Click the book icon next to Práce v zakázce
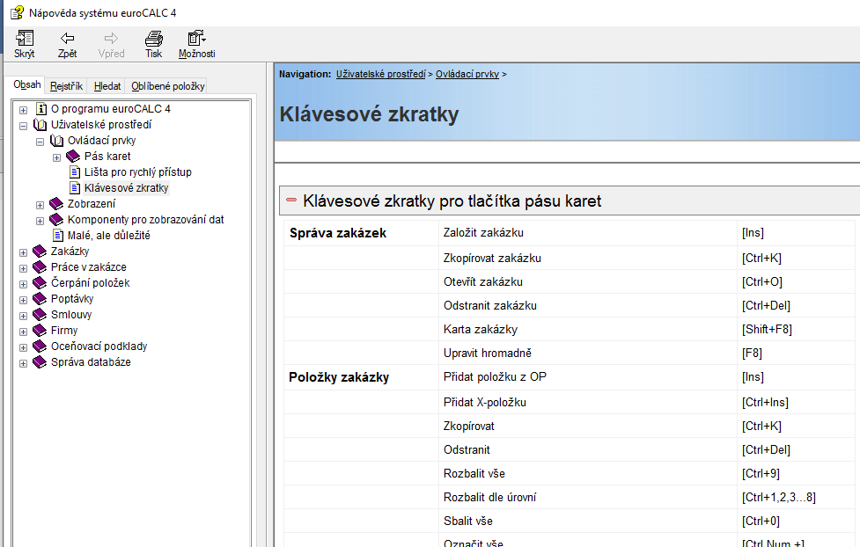Viewport: 860px width, 547px height. pos(40,267)
